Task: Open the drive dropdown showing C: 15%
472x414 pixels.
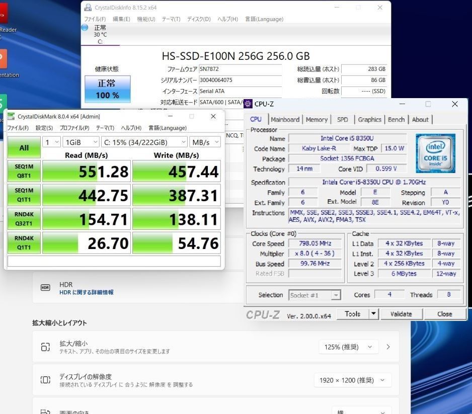Action: point(144,142)
